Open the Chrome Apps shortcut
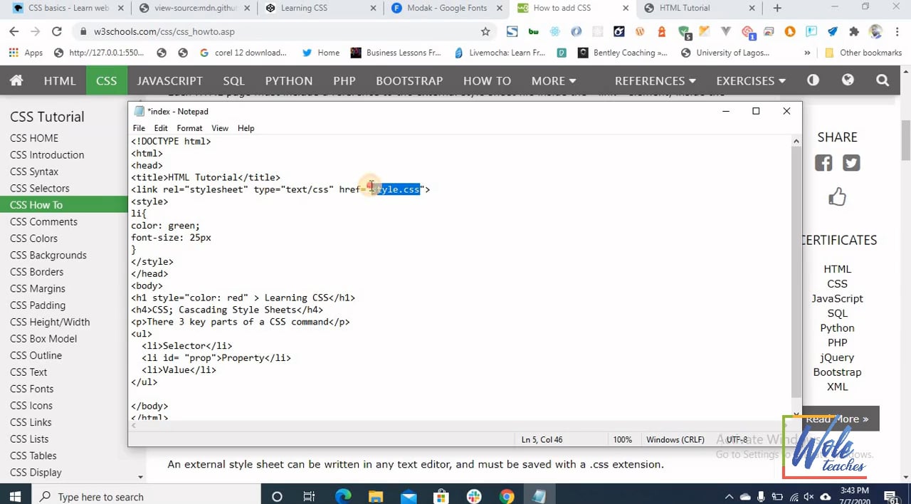Screen dimensions: 911x504 [x=26, y=53]
